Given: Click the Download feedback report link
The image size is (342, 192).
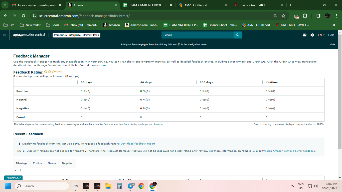Looking at the screenshot, I should (138, 144).
